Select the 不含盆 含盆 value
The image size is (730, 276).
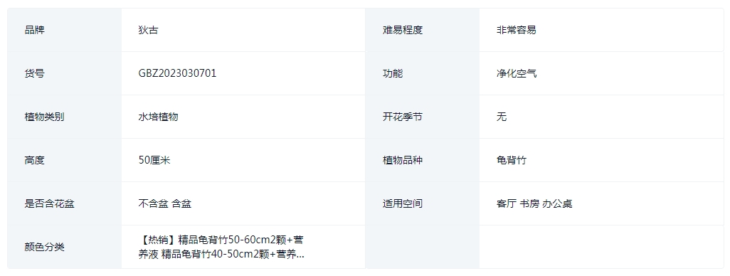click(x=165, y=203)
